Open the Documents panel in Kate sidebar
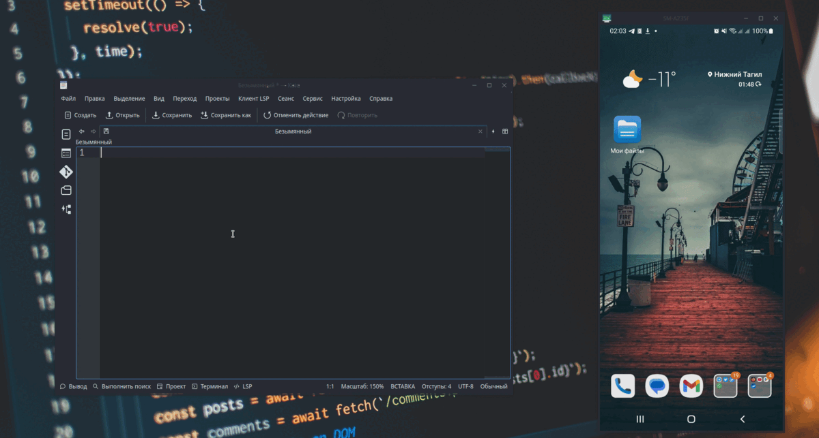The height and width of the screenshot is (438, 819). 66,134
